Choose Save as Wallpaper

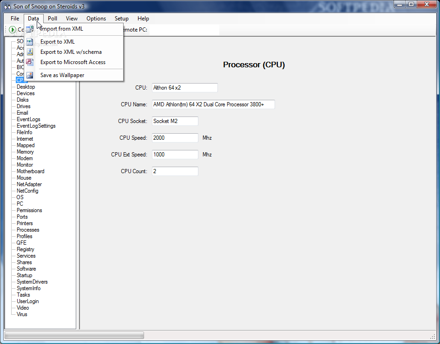coord(73,75)
